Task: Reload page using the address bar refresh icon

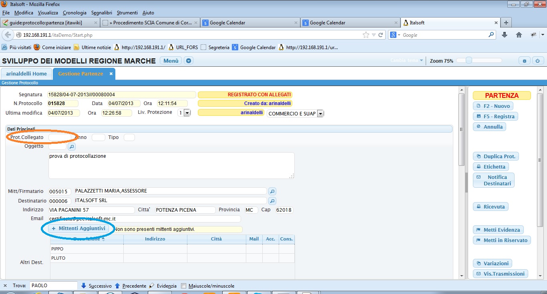Action: click(x=380, y=35)
